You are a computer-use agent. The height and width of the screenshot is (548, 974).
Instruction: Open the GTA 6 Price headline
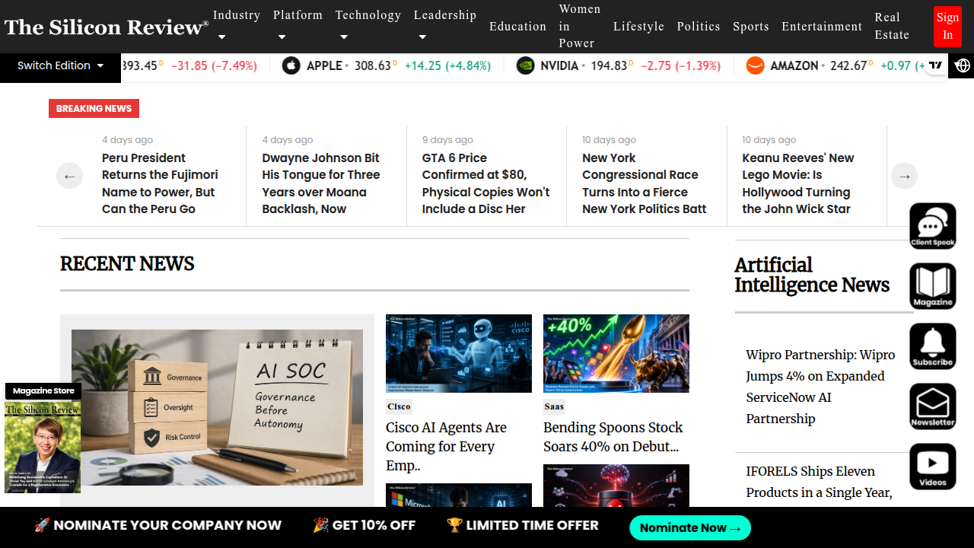point(486,183)
